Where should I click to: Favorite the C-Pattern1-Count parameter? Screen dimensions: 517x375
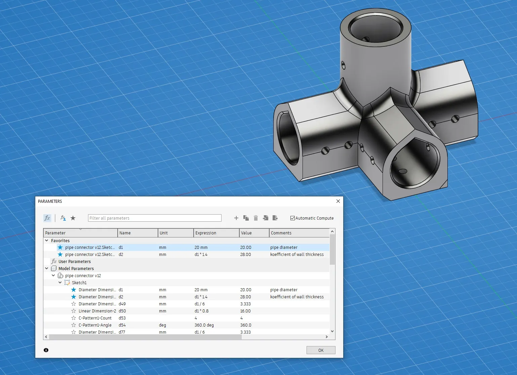(74, 318)
